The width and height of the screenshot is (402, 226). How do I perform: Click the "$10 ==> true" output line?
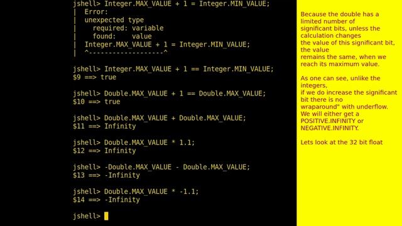96,102
